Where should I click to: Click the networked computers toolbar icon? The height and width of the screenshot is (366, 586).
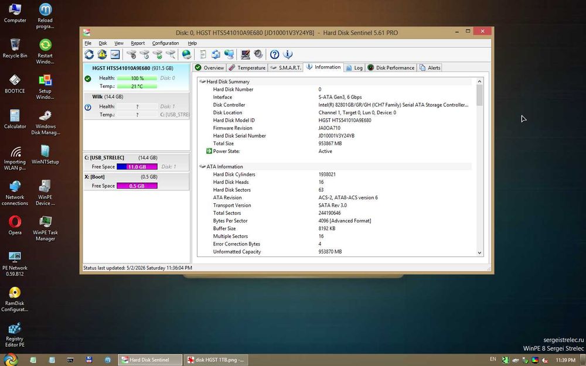tap(229, 54)
